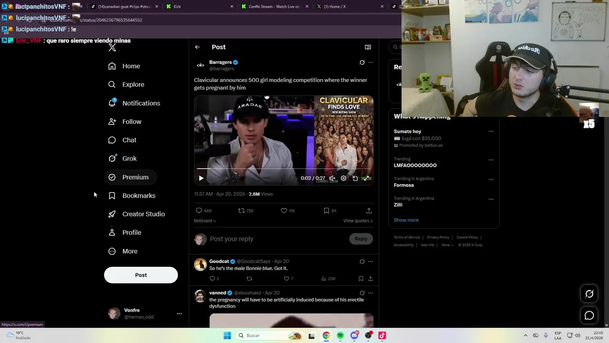This screenshot has height=343, width=609.
Task: Open Goodcat's profile avatar
Action: click(200, 264)
